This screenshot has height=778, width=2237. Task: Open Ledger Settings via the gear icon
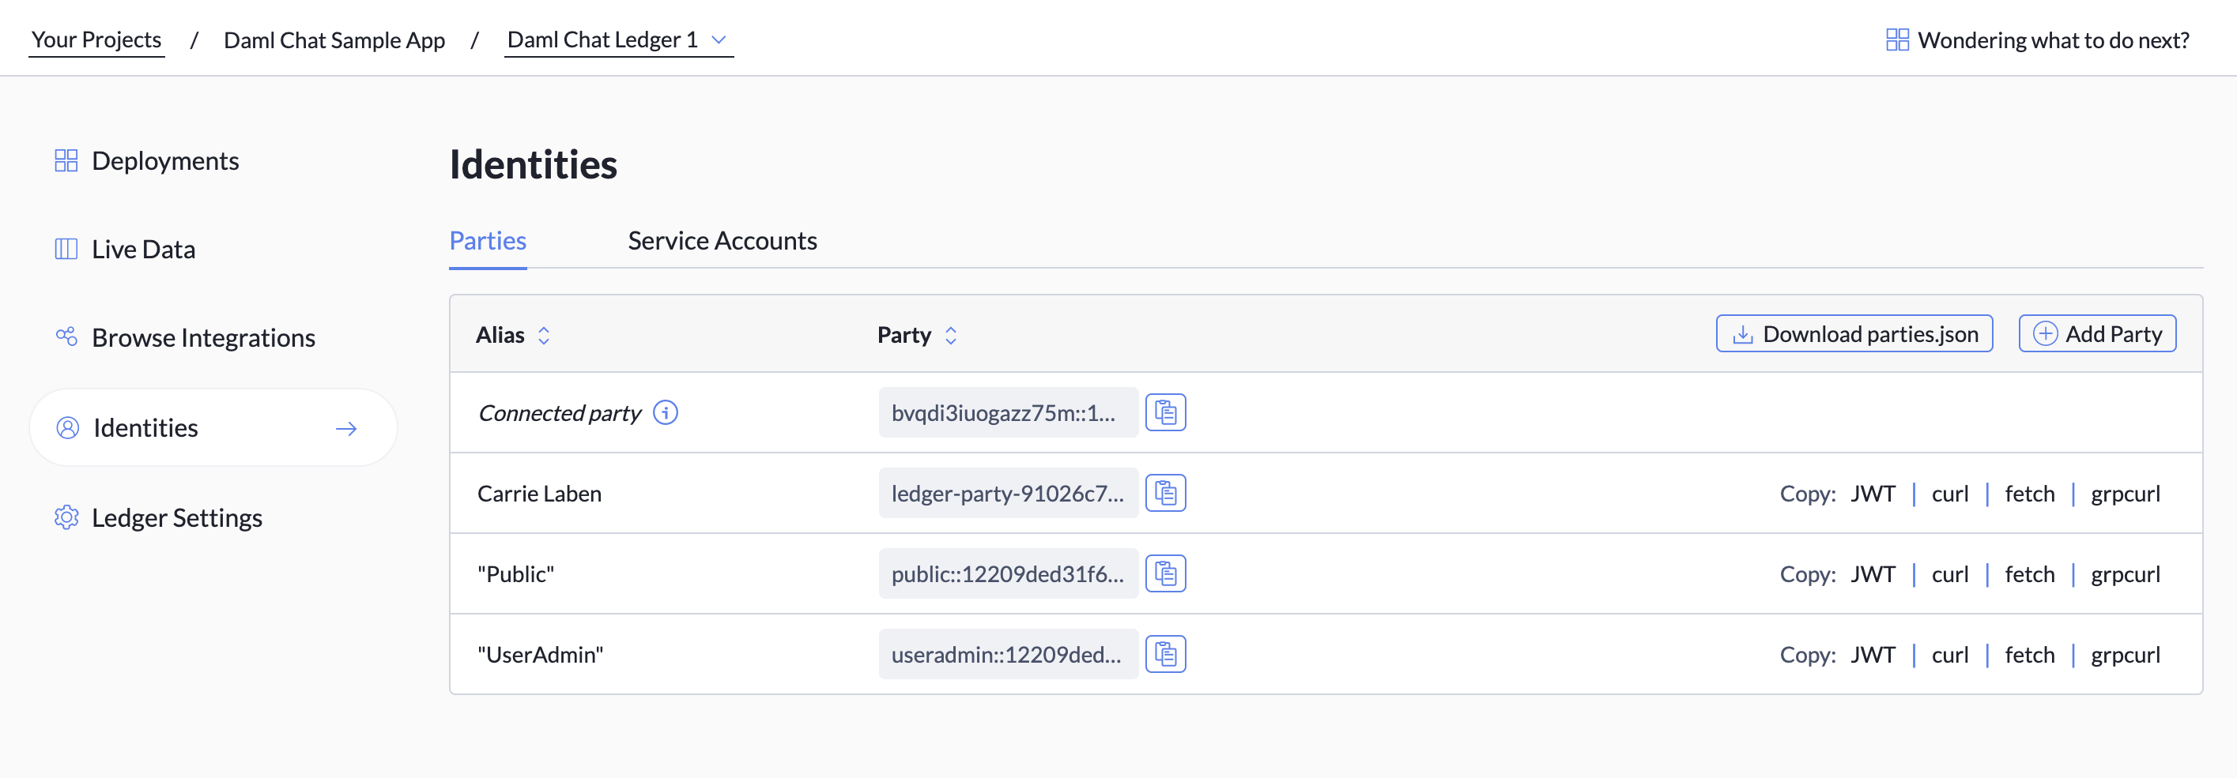point(66,517)
